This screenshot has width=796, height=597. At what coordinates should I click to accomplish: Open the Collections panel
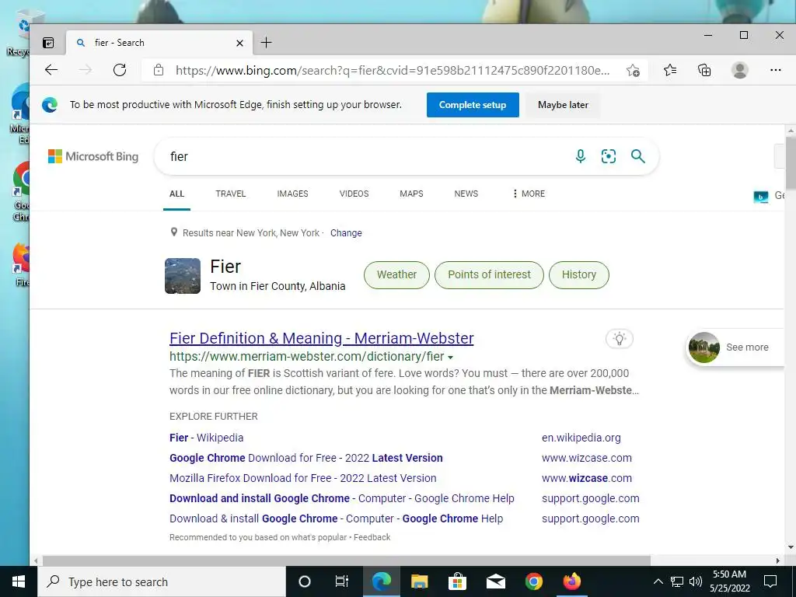pos(704,70)
